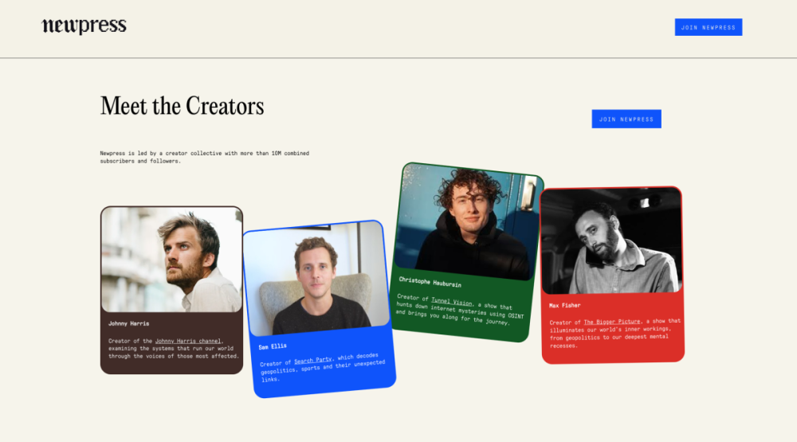Viewport: 797px width, 442px height.
Task: Click the Join Newpress button beside Meet the Creators
Action: 626,119
